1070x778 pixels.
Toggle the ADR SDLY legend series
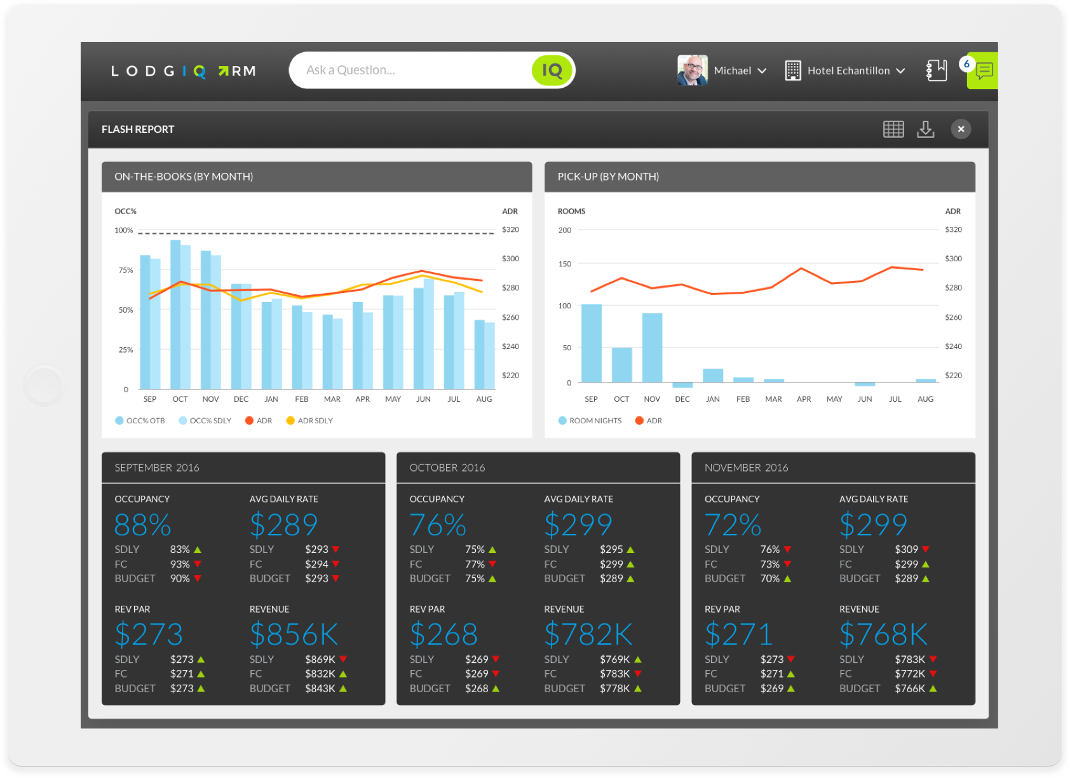point(309,421)
